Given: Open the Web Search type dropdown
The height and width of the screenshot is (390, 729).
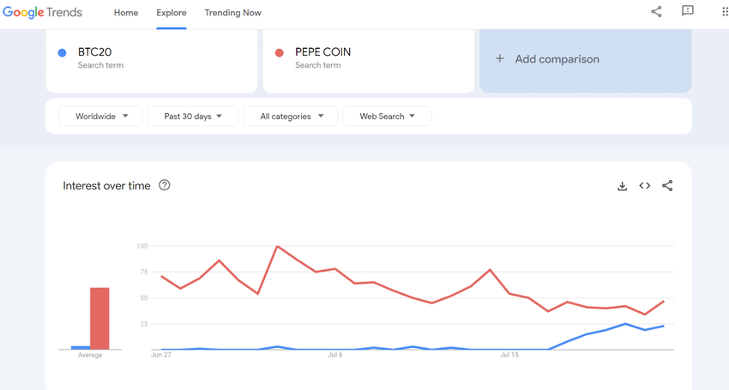Looking at the screenshot, I should 387,117.
